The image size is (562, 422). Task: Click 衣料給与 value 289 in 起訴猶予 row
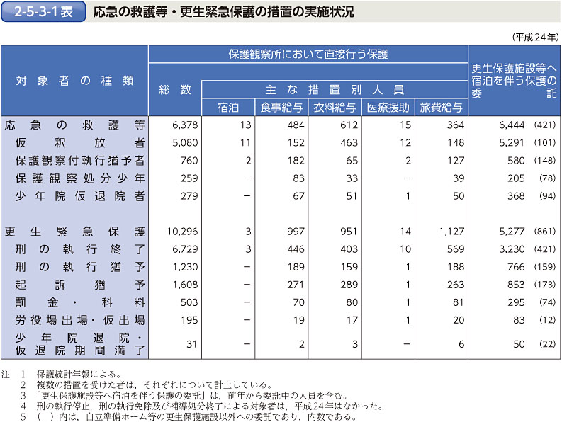pyautogui.click(x=349, y=285)
